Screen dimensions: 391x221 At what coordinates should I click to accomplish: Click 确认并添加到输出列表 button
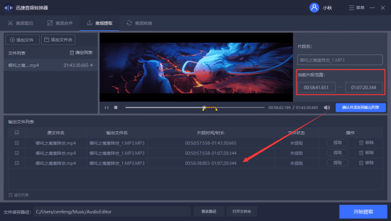pos(361,107)
